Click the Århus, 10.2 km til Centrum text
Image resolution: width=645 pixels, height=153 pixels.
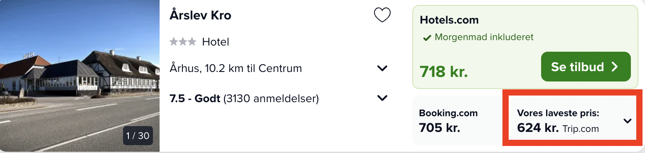(236, 68)
